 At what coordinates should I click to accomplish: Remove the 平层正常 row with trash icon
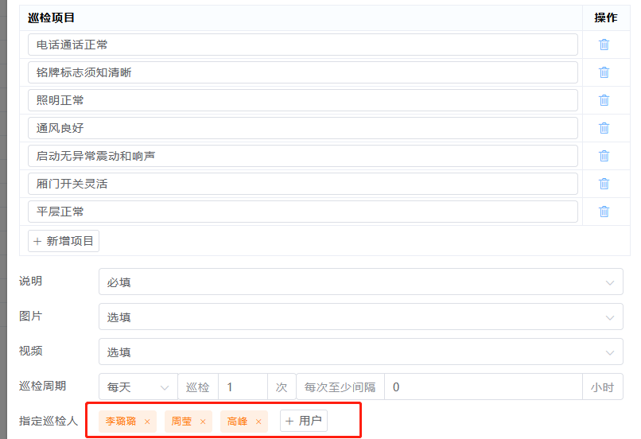(x=604, y=212)
